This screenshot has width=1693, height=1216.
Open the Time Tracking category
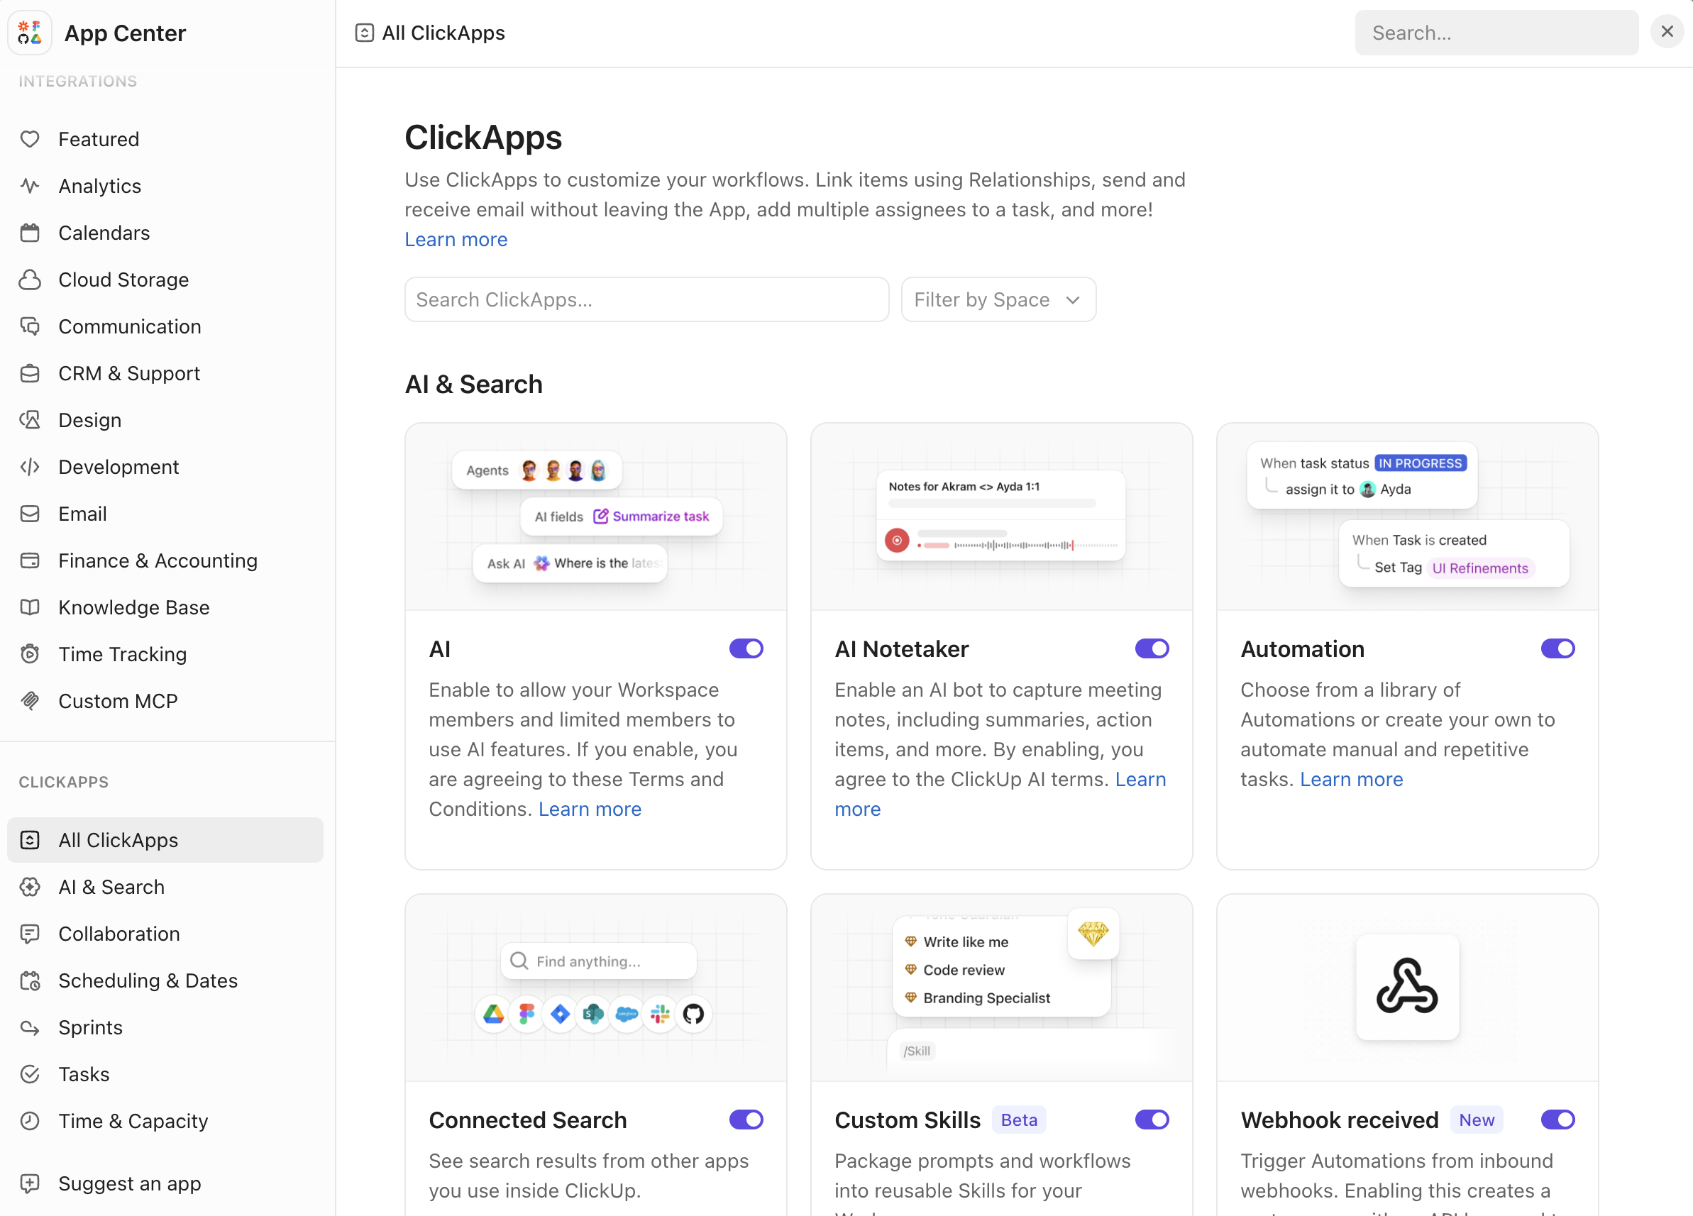coord(165,654)
